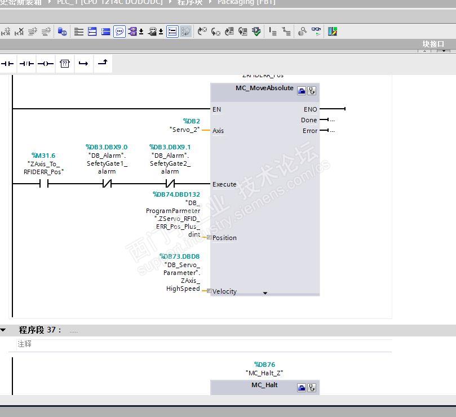Click the %DB3.DBX9.0 address label

(107, 147)
